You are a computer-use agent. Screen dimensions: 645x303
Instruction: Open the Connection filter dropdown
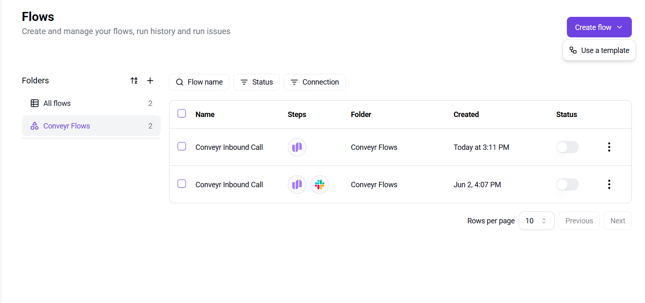[x=314, y=82]
